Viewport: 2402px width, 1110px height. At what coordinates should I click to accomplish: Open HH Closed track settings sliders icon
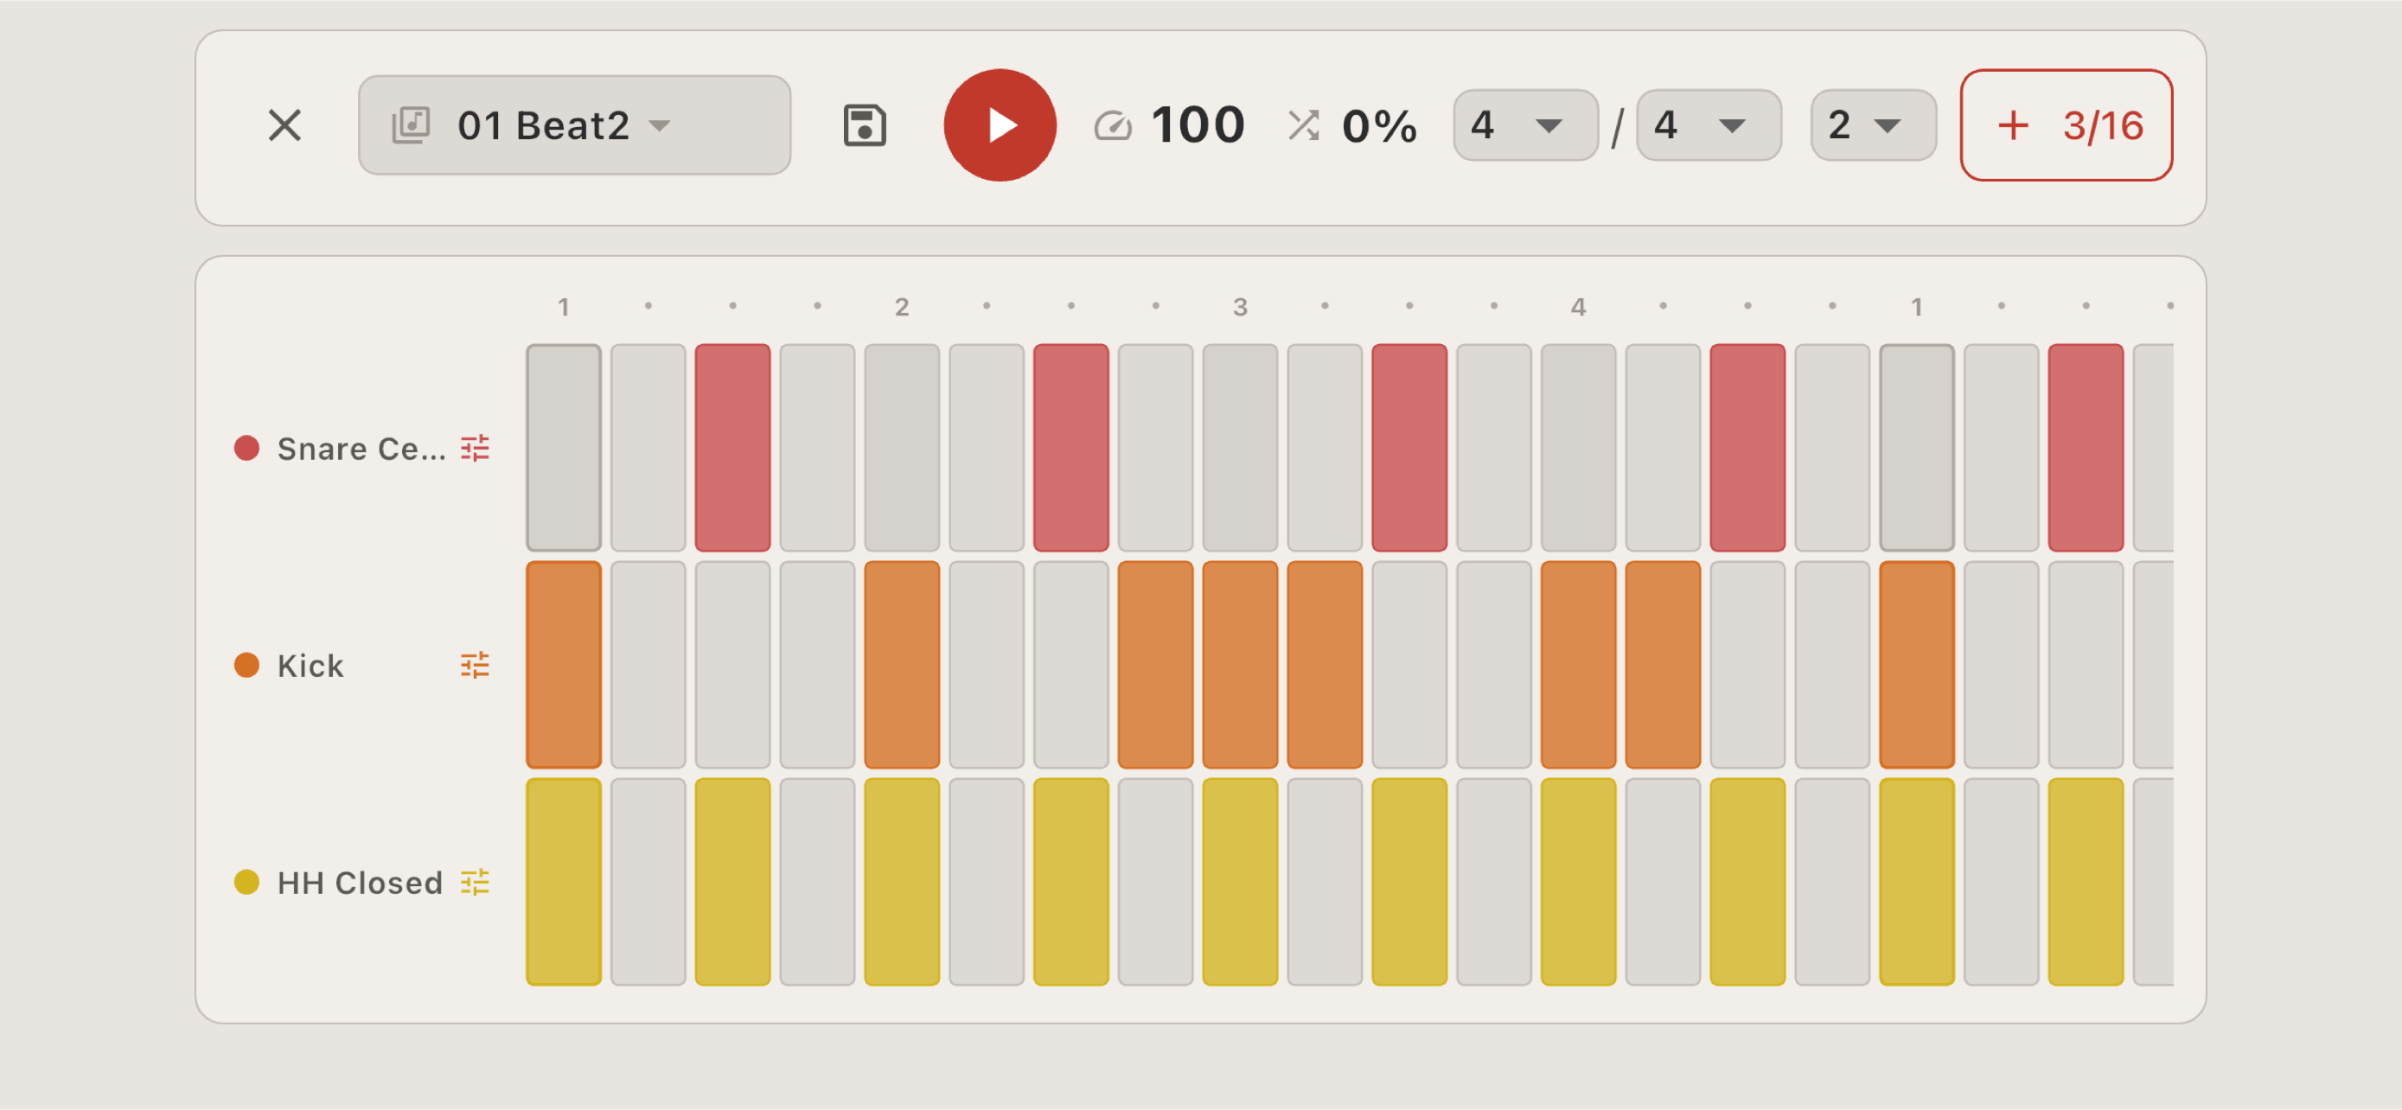475,882
